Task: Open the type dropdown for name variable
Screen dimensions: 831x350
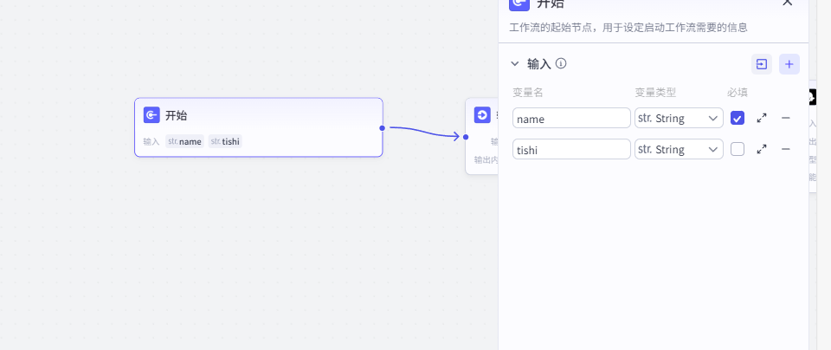Action: coord(679,118)
